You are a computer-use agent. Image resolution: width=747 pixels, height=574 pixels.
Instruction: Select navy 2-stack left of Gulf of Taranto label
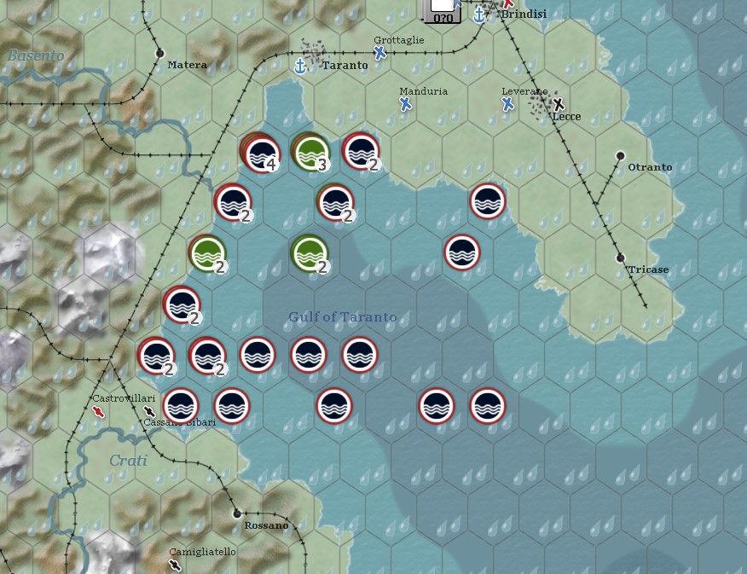pos(182,304)
